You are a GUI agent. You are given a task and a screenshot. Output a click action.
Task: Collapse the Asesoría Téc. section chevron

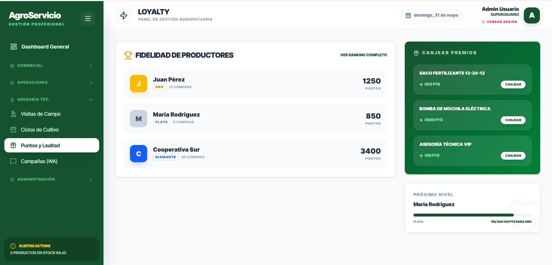(x=91, y=100)
